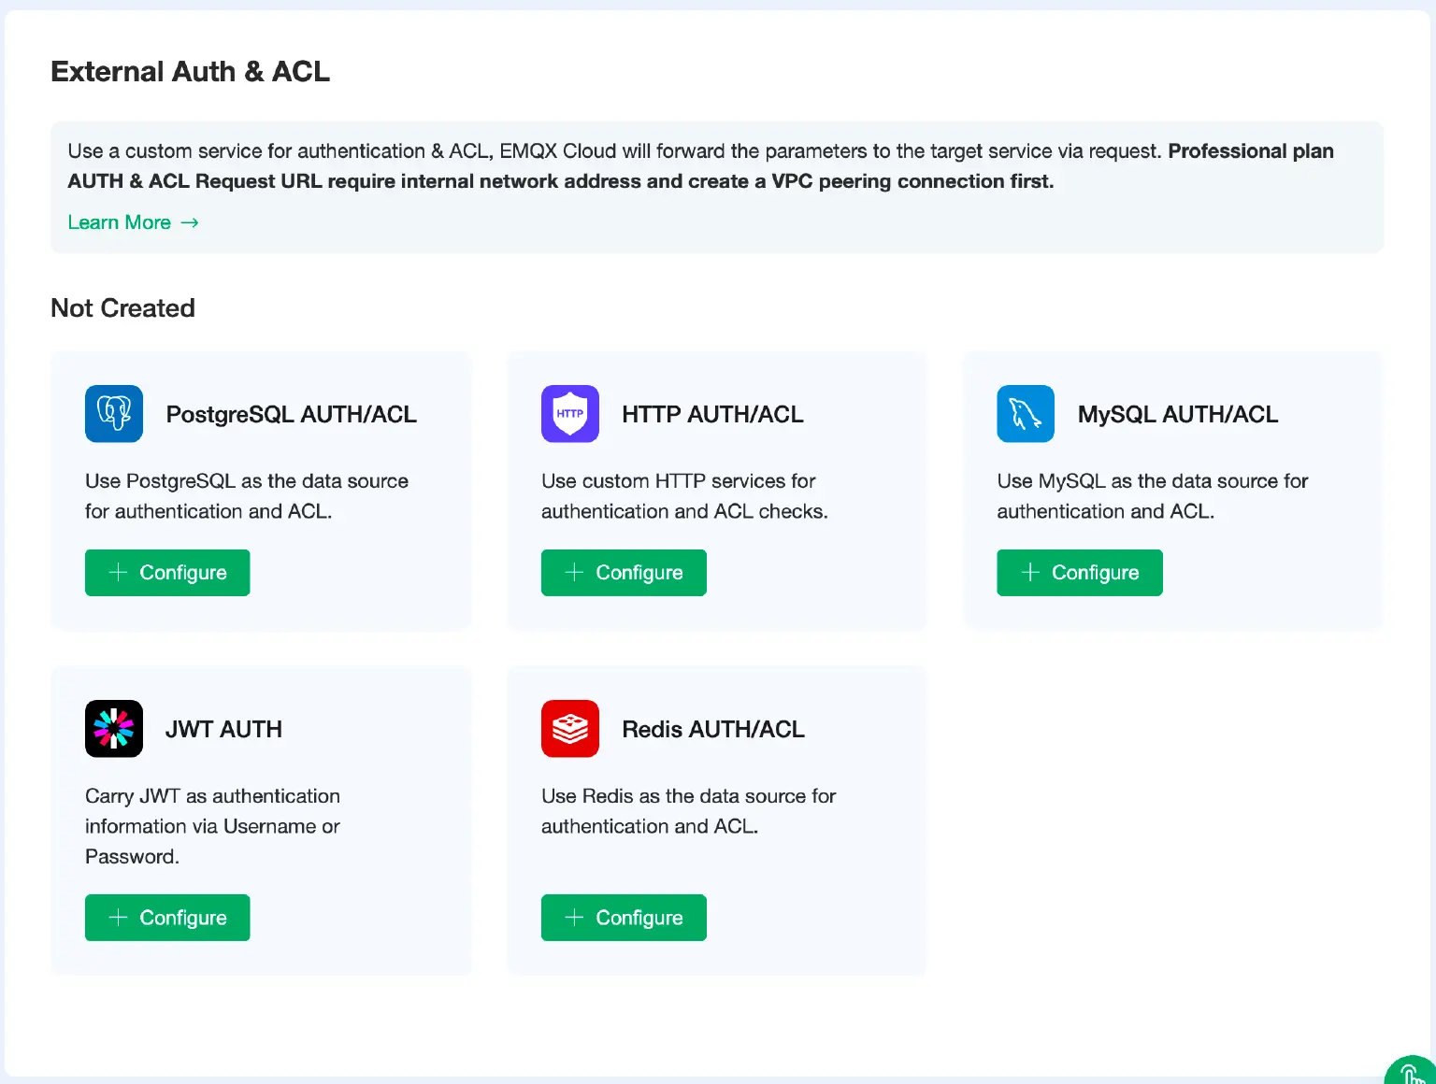Click the plus icon in PostgreSQL Configure button
The image size is (1436, 1084).
coord(118,572)
